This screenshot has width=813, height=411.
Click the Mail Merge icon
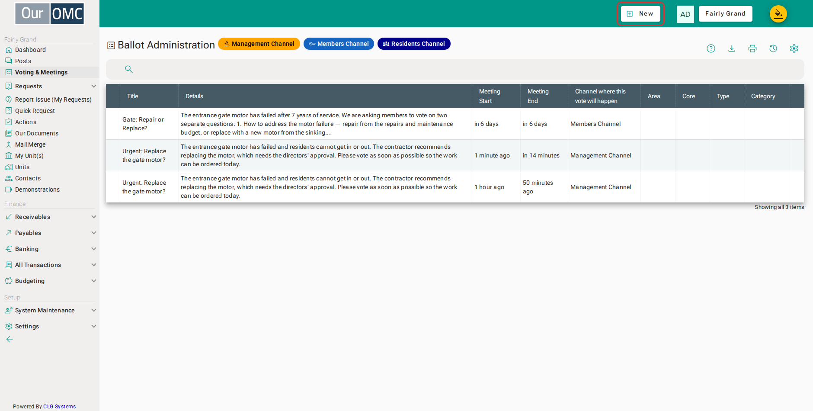[x=9, y=144]
